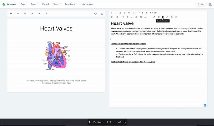Viewport: 214px width, 126px height.
Task: Open the Save dropdown menu
Action: point(34,4)
